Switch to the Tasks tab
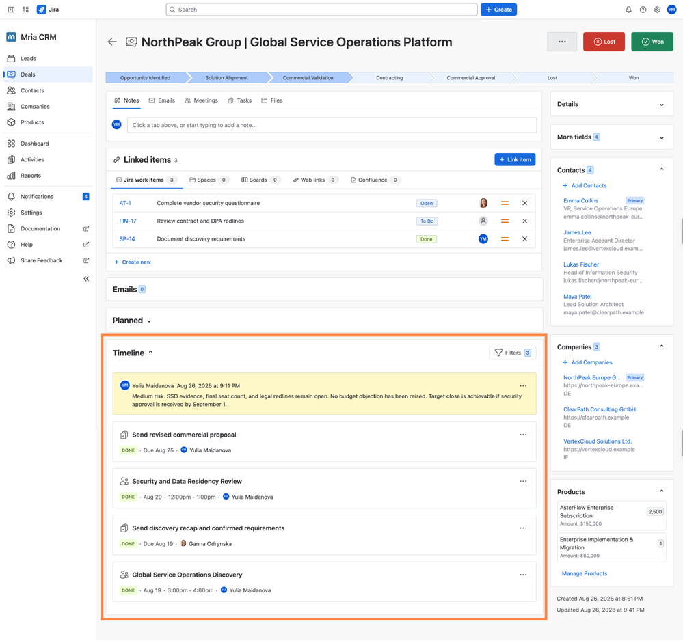The height and width of the screenshot is (641, 683). click(240, 100)
